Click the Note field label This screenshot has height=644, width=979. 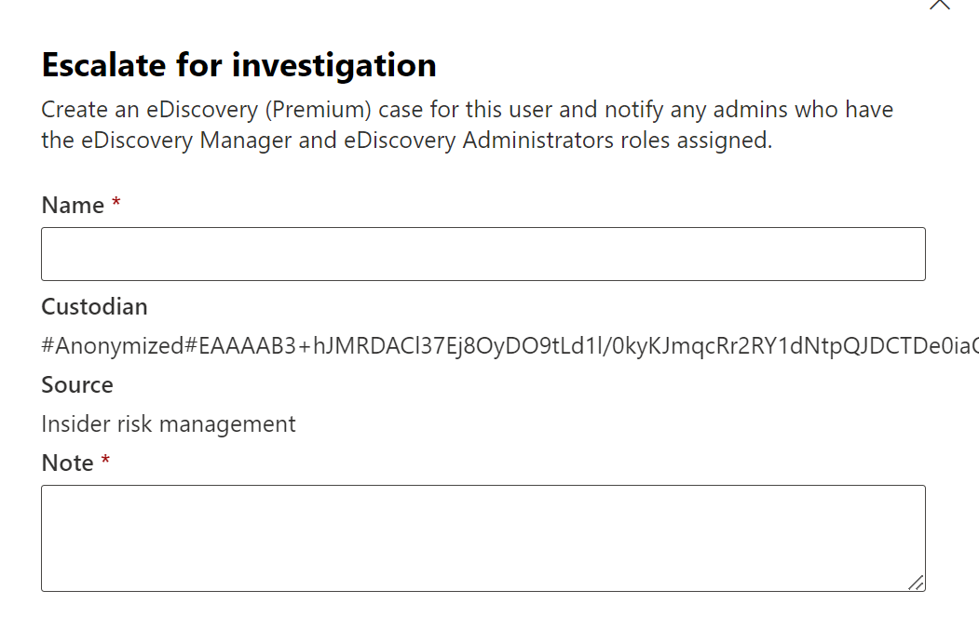coord(67,463)
